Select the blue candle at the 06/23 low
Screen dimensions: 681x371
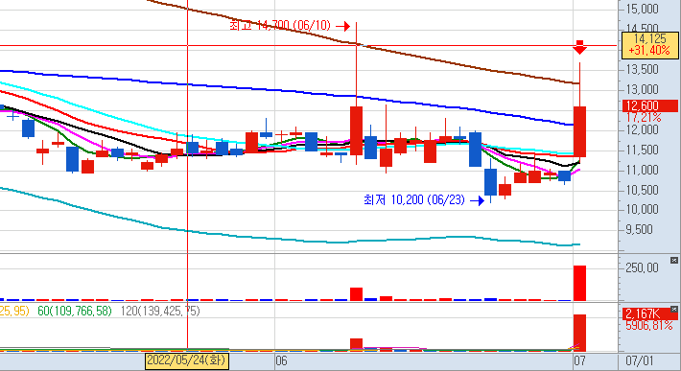(490, 182)
